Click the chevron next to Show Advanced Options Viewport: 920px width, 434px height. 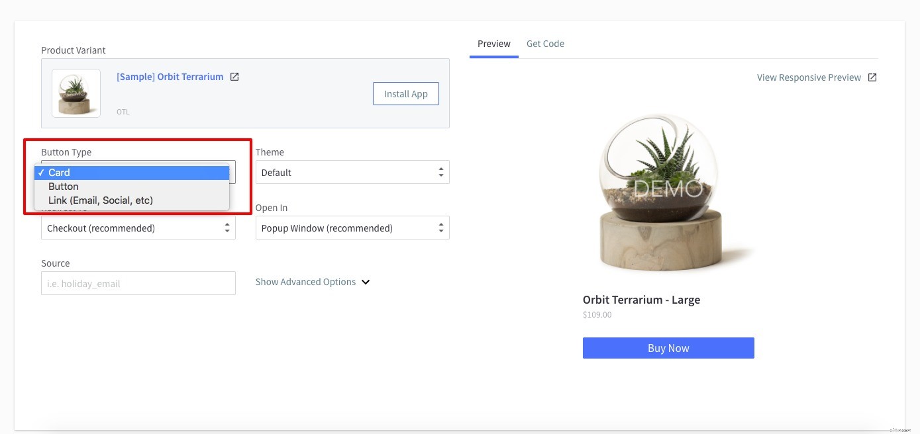coord(366,281)
